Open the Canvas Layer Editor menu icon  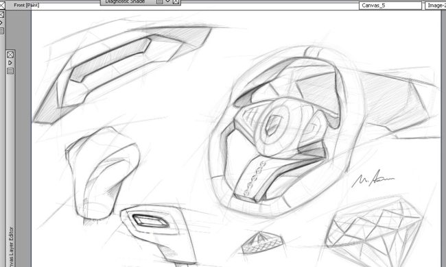click(10, 71)
